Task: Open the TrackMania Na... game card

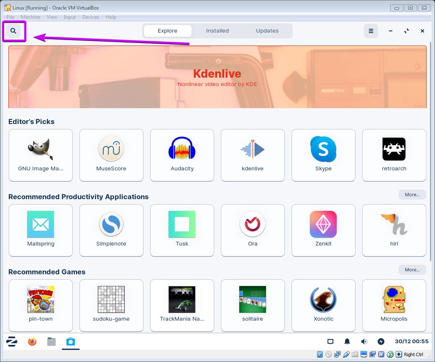Action: [182, 306]
